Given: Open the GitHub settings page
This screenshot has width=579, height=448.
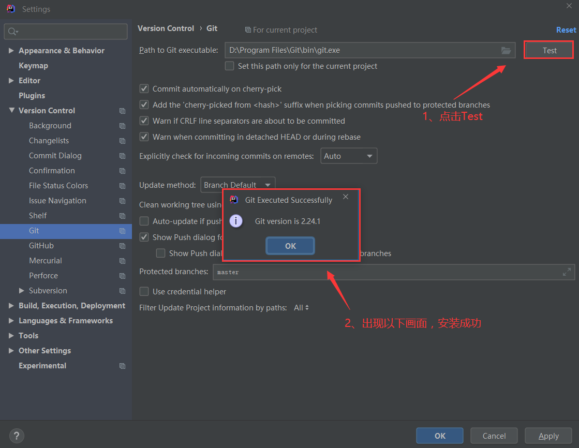Looking at the screenshot, I should click(41, 246).
